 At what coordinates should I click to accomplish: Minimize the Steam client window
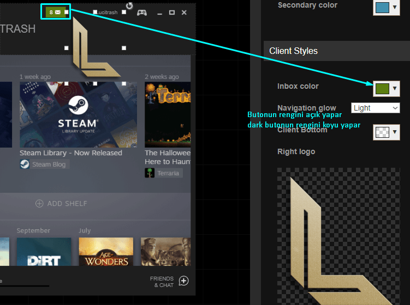[x=159, y=13]
